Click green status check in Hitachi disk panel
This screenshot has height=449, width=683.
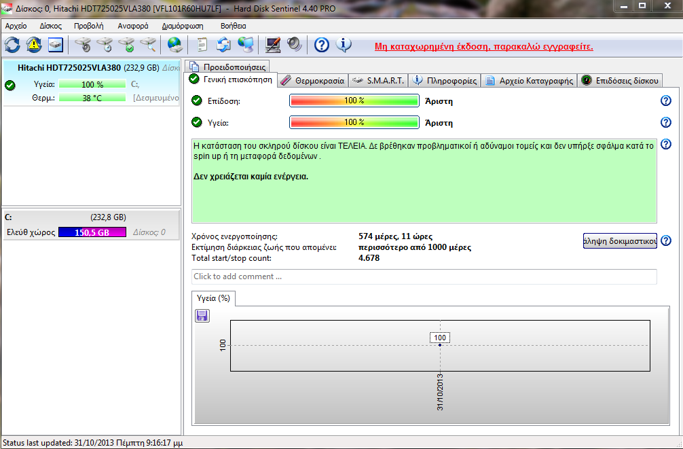point(10,86)
